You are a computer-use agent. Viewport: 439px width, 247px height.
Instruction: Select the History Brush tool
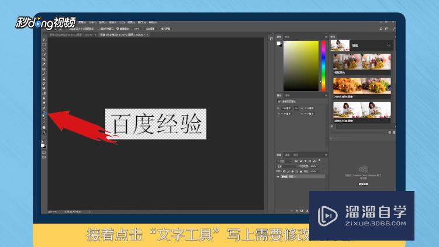click(44, 84)
